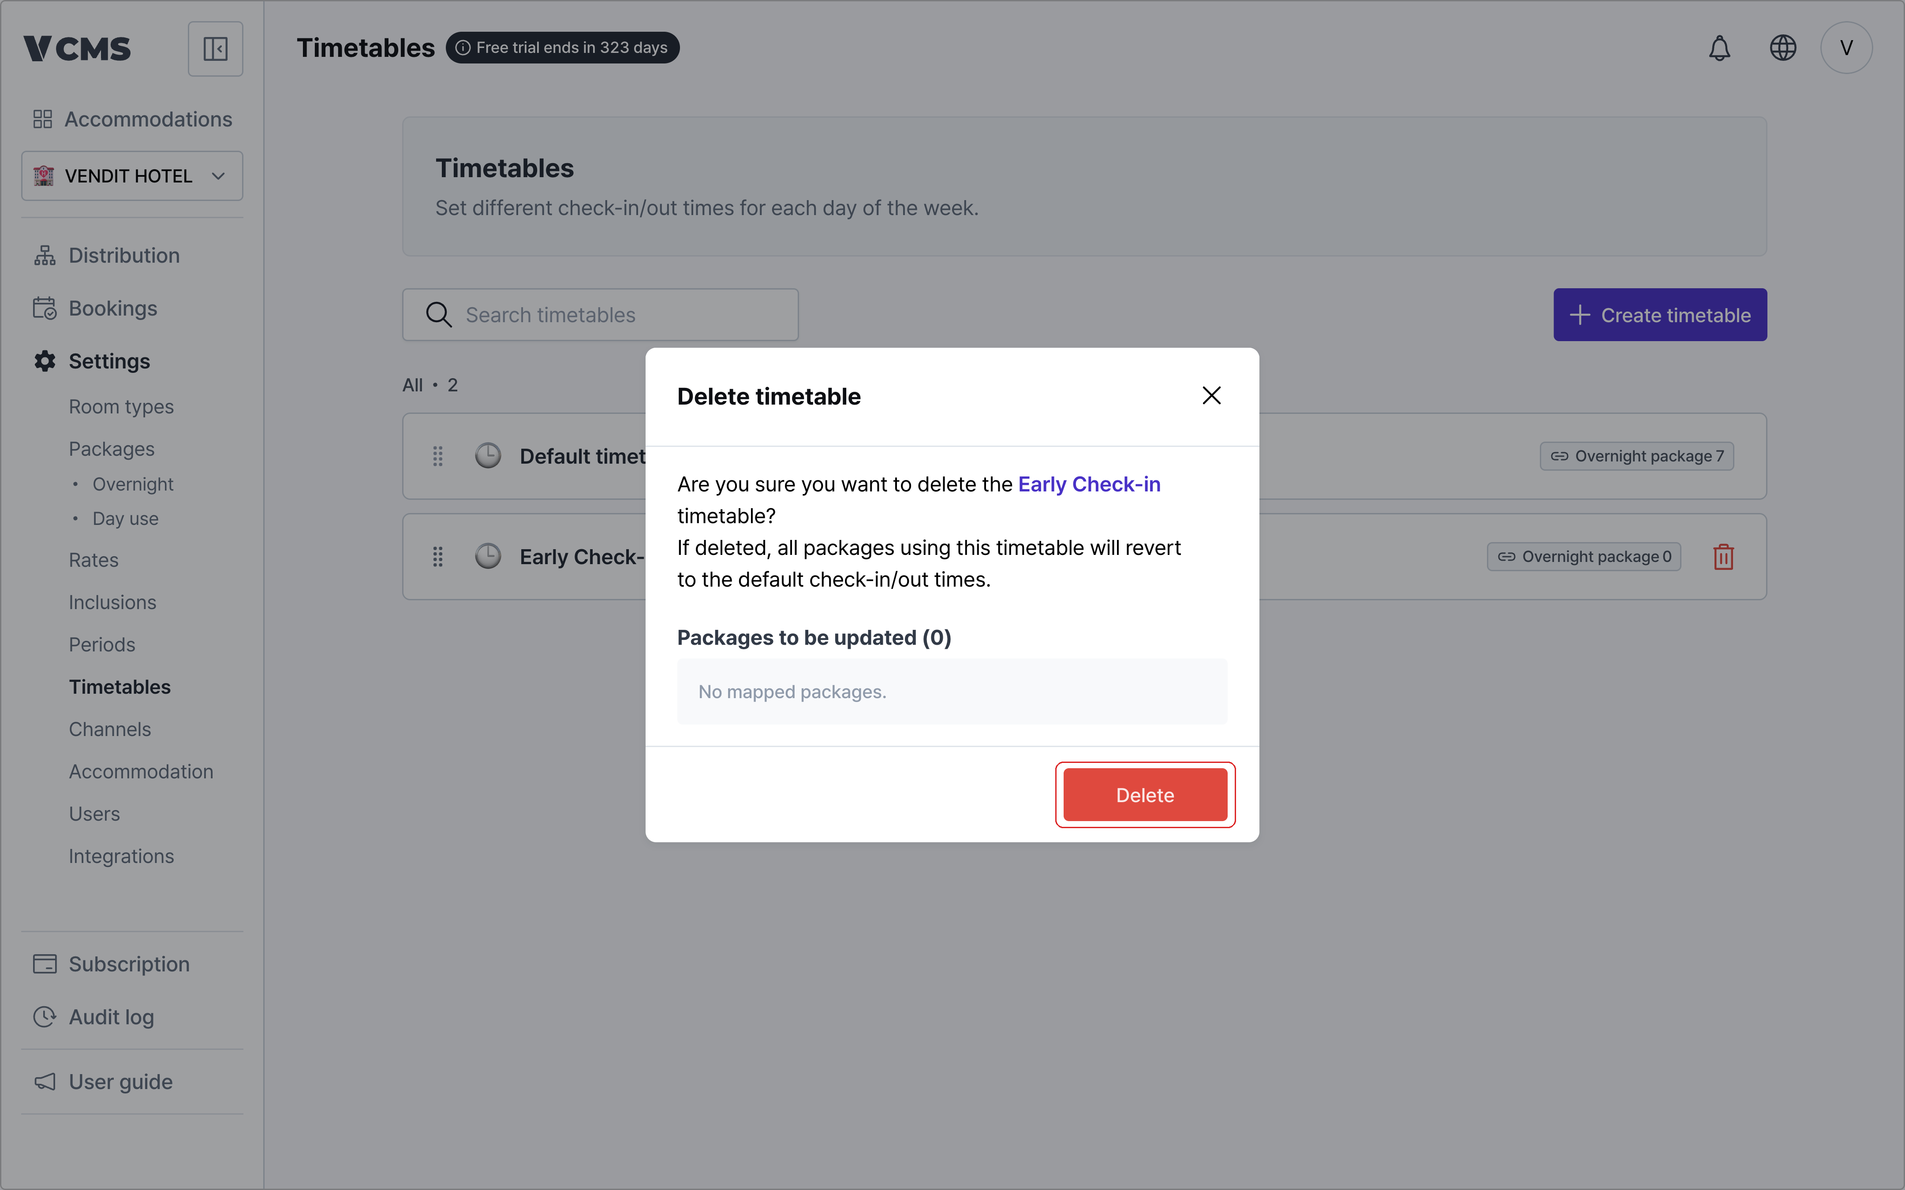Open Channels settings

click(110, 729)
